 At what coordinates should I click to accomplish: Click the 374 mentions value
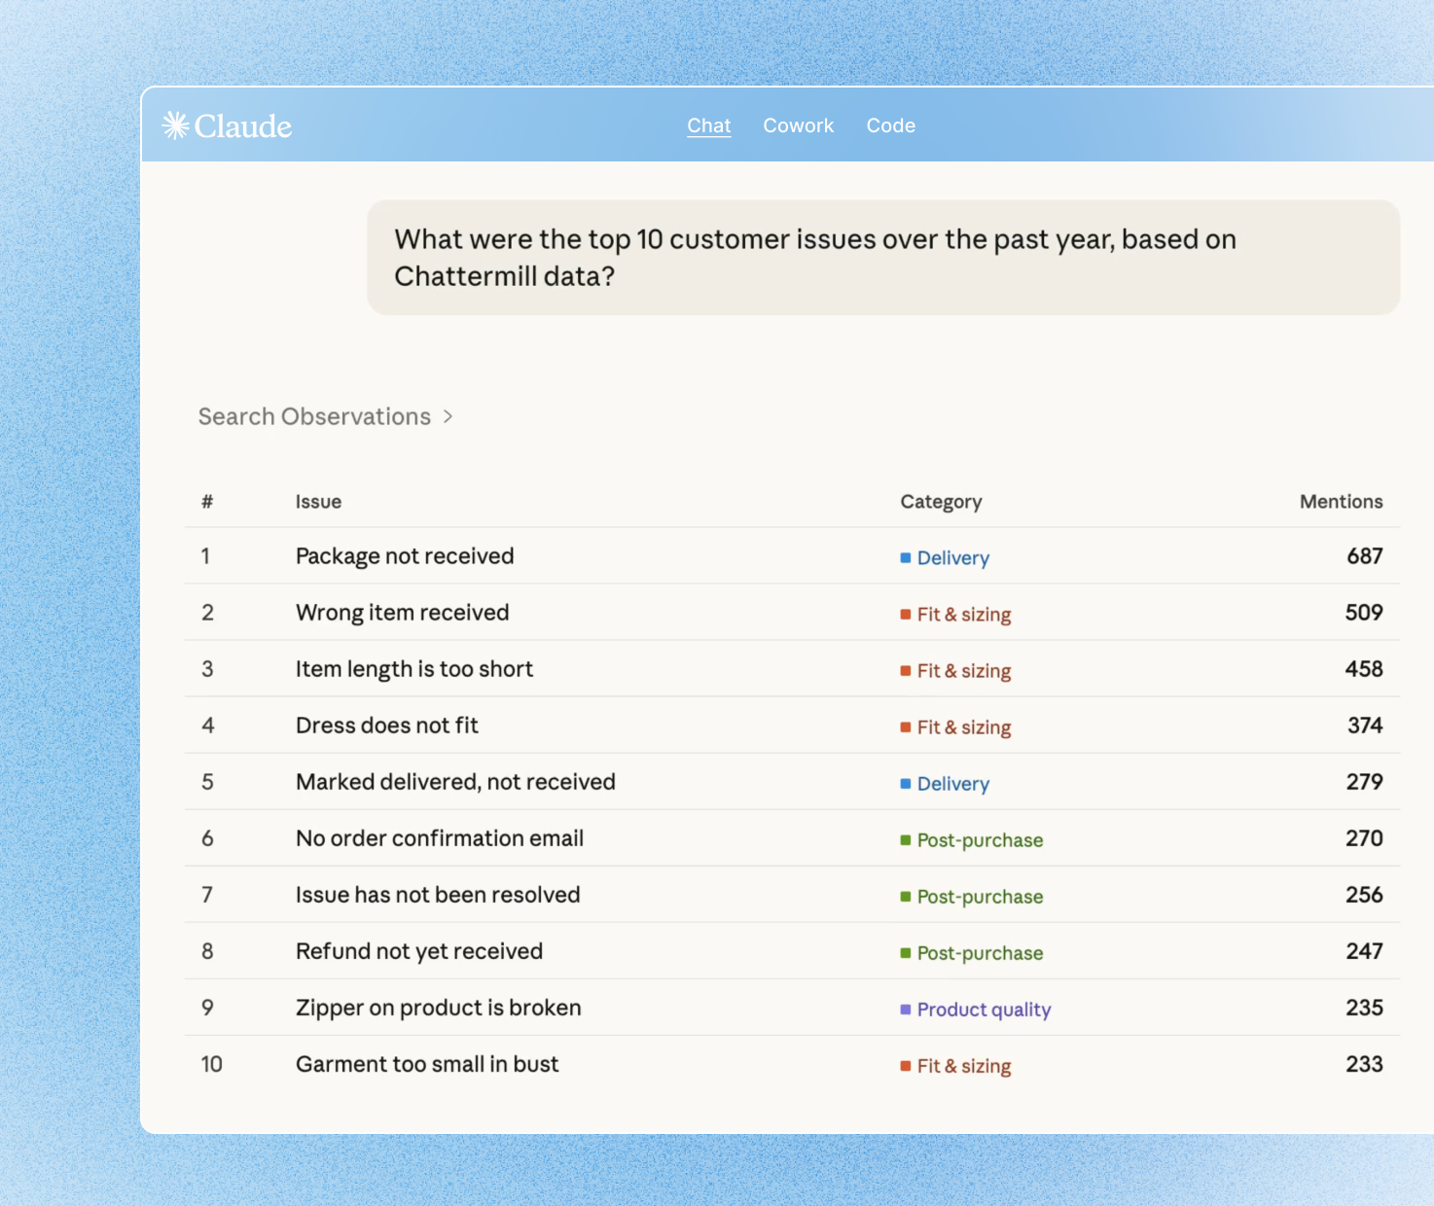[1365, 726]
